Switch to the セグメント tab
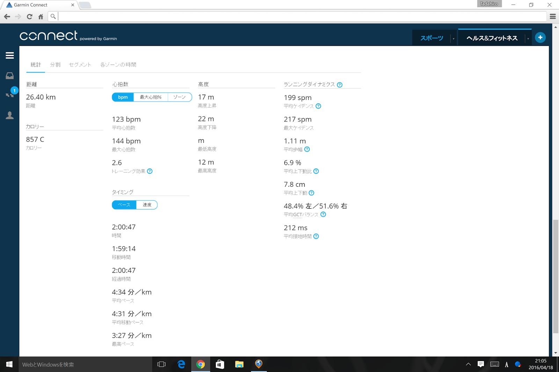This screenshot has height=372, width=559. 80,65
